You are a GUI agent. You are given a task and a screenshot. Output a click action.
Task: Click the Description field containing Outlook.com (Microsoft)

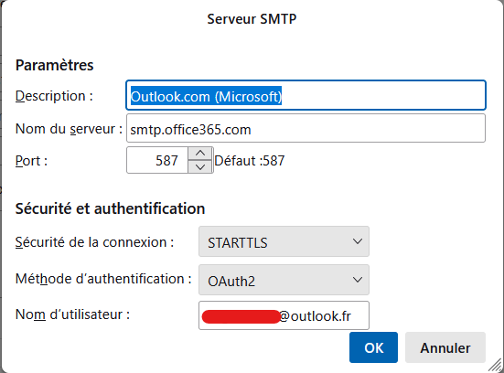point(306,95)
